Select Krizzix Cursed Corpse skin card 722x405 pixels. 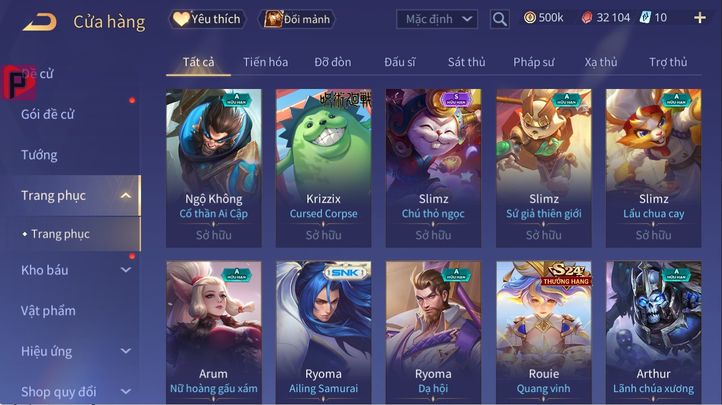324,168
